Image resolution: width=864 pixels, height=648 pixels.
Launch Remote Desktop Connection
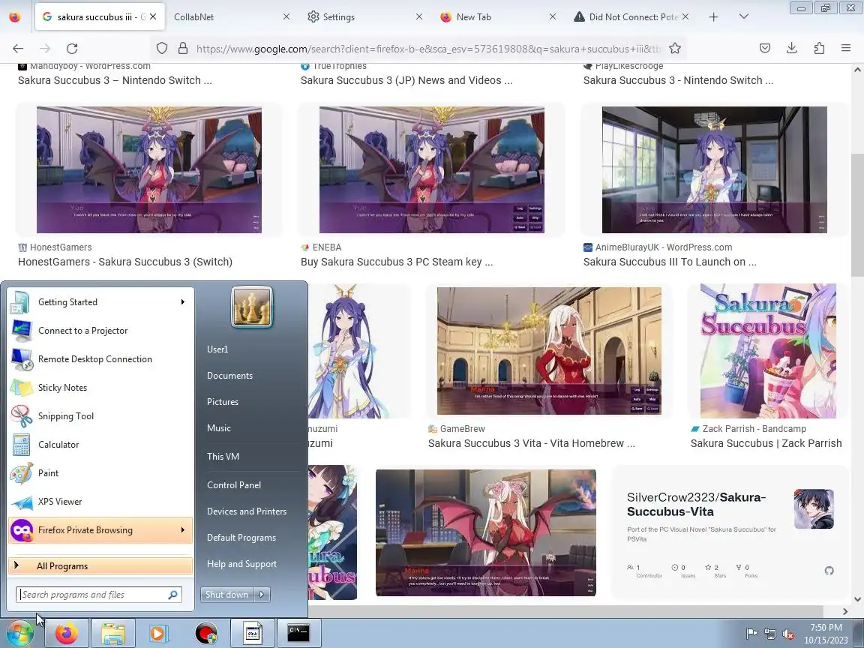pyautogui.click(x=100, y=359)
